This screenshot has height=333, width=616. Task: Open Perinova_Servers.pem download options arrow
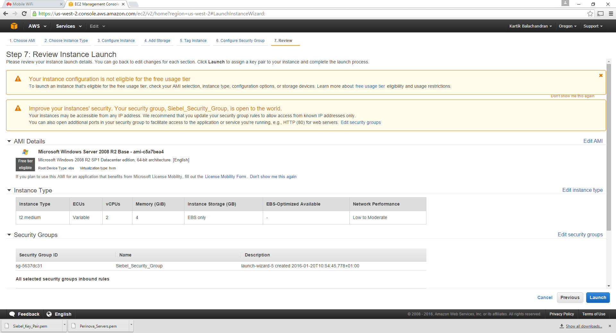tap(131, 326)
